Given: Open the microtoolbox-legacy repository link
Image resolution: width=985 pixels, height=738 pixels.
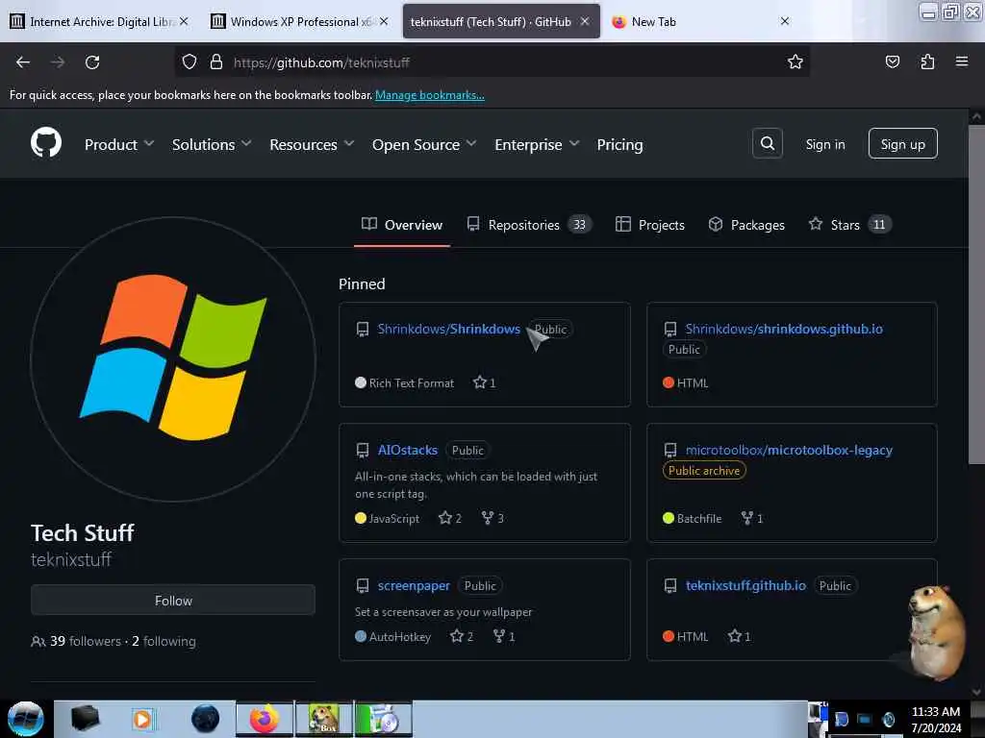Looking at the screenshot, I should tap(789, 450).
